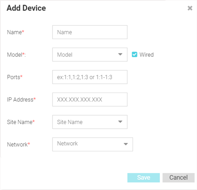Click the Ports field label
The image size is (197, 190).
[x=15, y=77]
